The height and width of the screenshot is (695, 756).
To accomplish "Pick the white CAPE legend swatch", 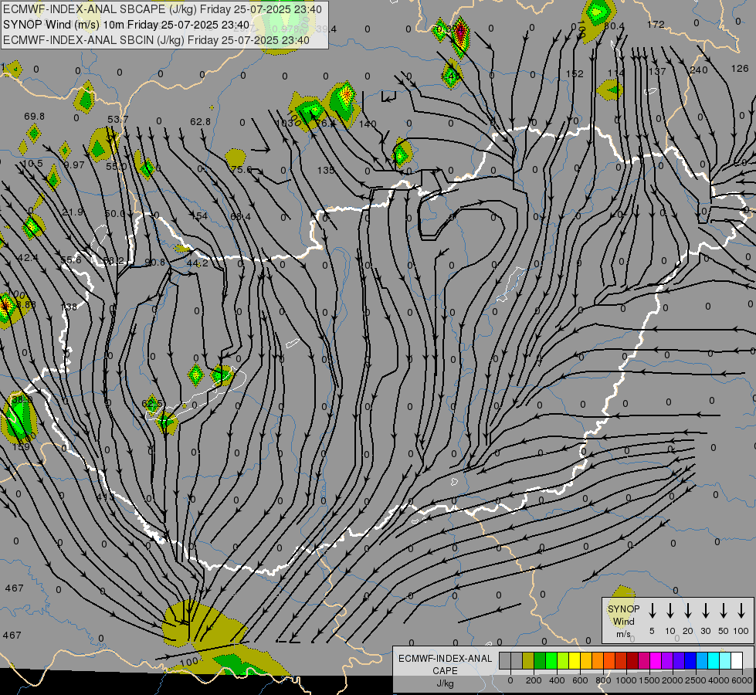I will (736, 660).
